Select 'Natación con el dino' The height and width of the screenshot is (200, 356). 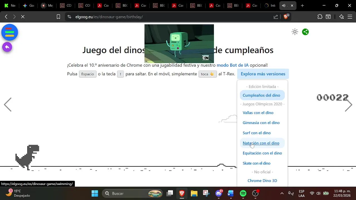tap(262, 143)
